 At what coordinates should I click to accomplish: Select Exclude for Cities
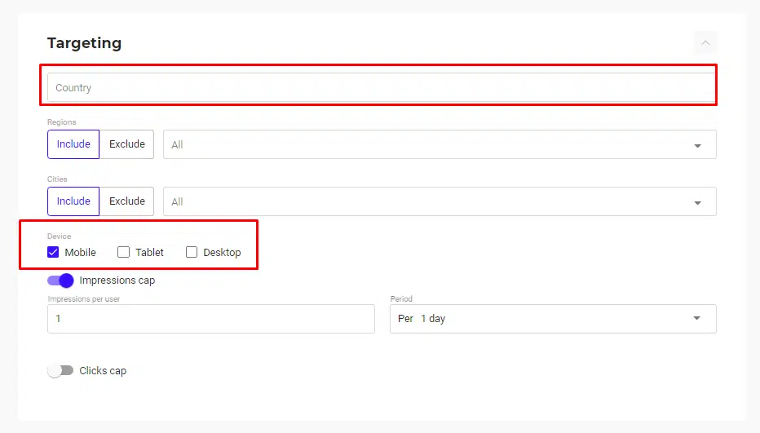(127, 201)
